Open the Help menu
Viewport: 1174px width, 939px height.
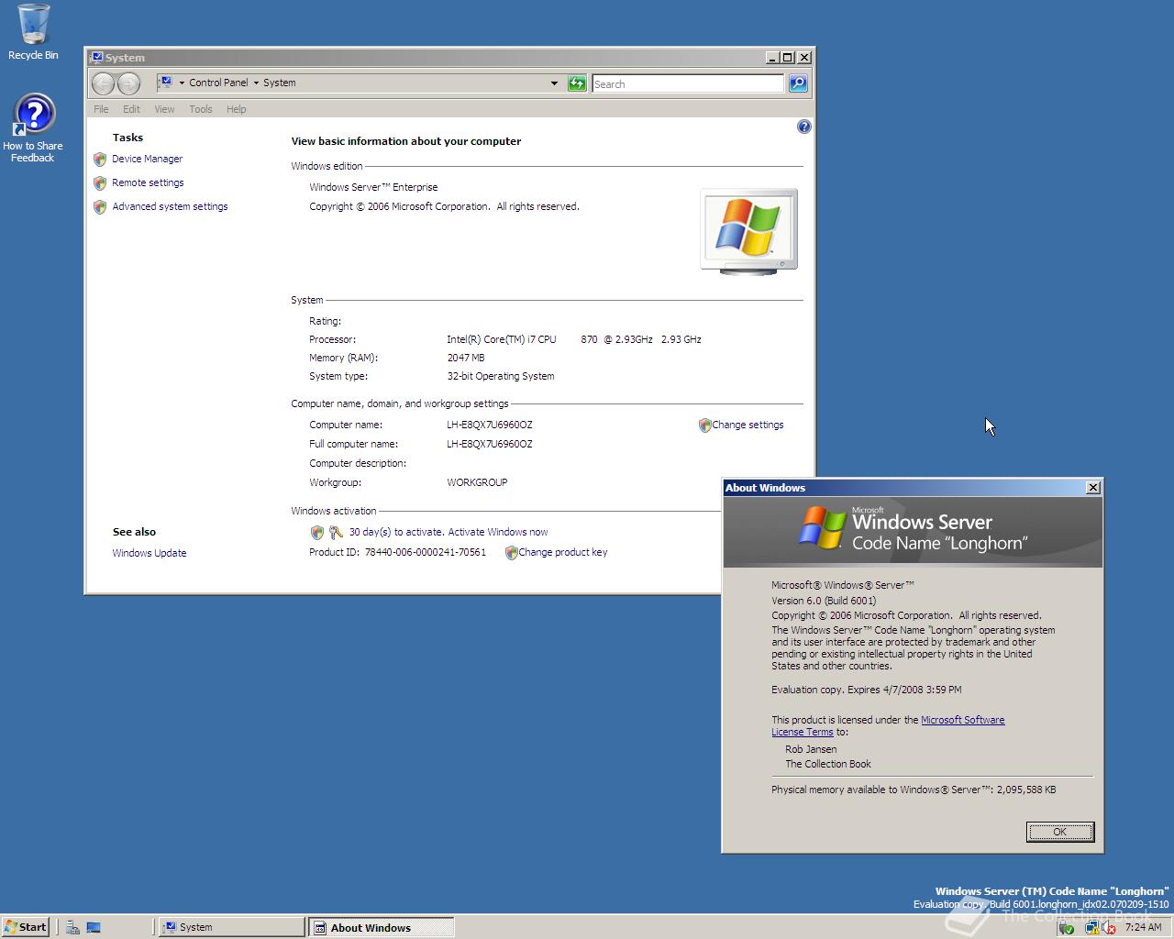click(237, 109)
